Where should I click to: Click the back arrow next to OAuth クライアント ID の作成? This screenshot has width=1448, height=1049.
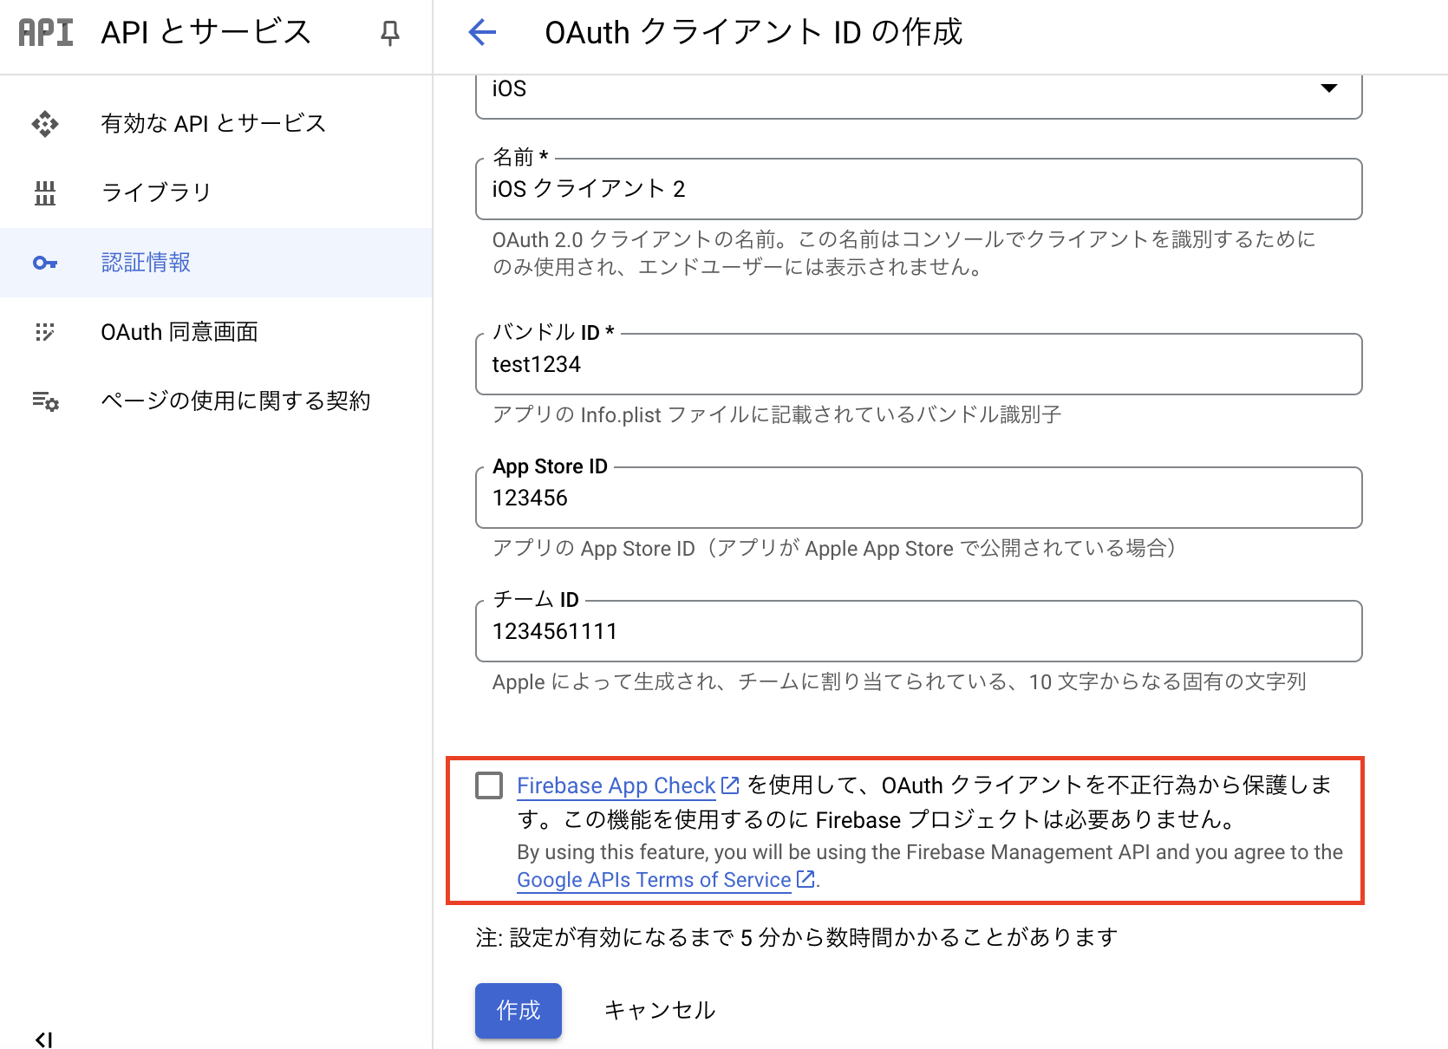(483, 32)
